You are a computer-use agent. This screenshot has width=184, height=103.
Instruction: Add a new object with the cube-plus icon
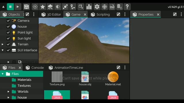81,7
